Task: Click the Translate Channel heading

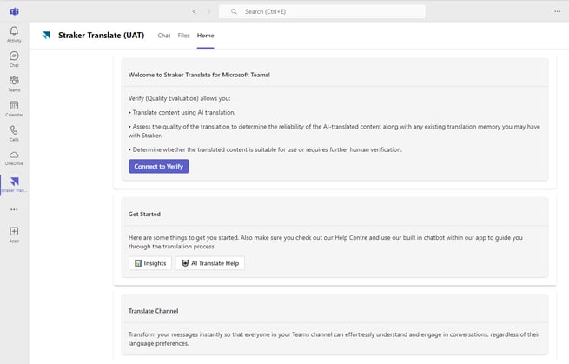Action: (154, 311)
